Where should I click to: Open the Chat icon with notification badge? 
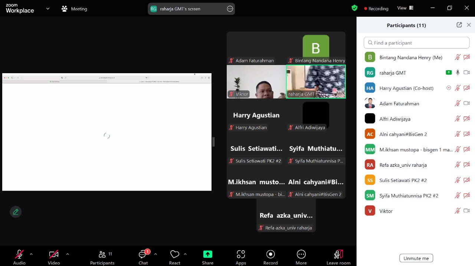(x=143, y=254)
